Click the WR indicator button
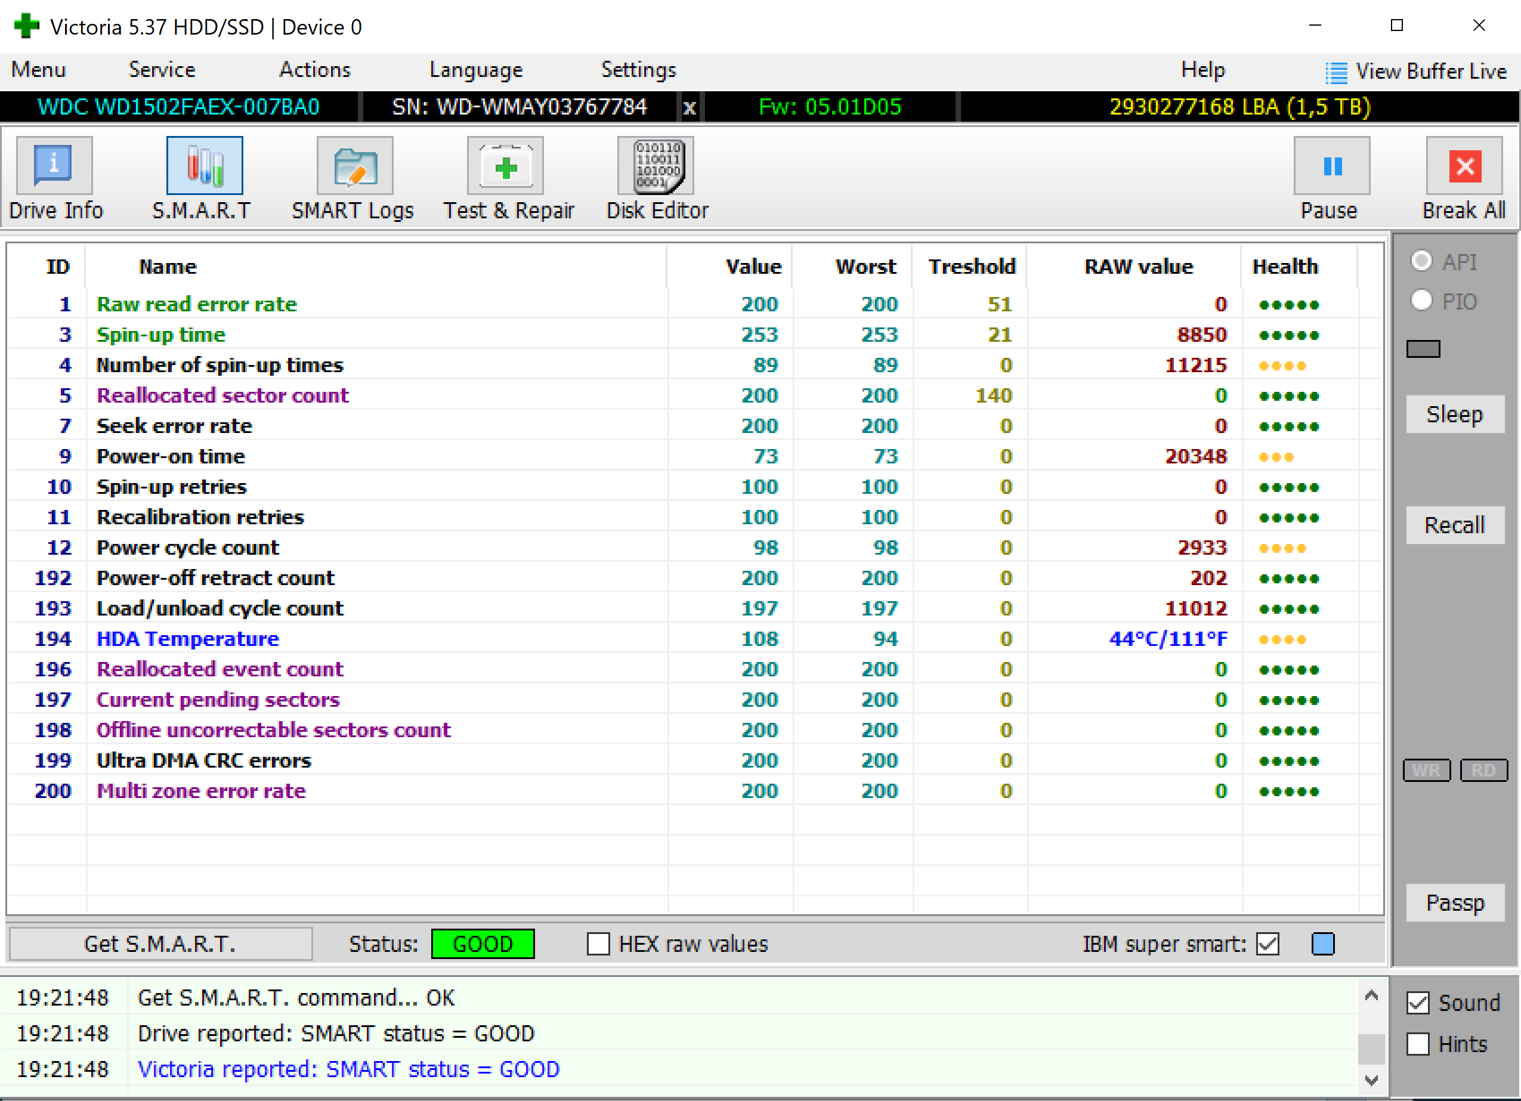Screen dimensions: 1521x1101 pyautogui.click(x=1426, y=771)
